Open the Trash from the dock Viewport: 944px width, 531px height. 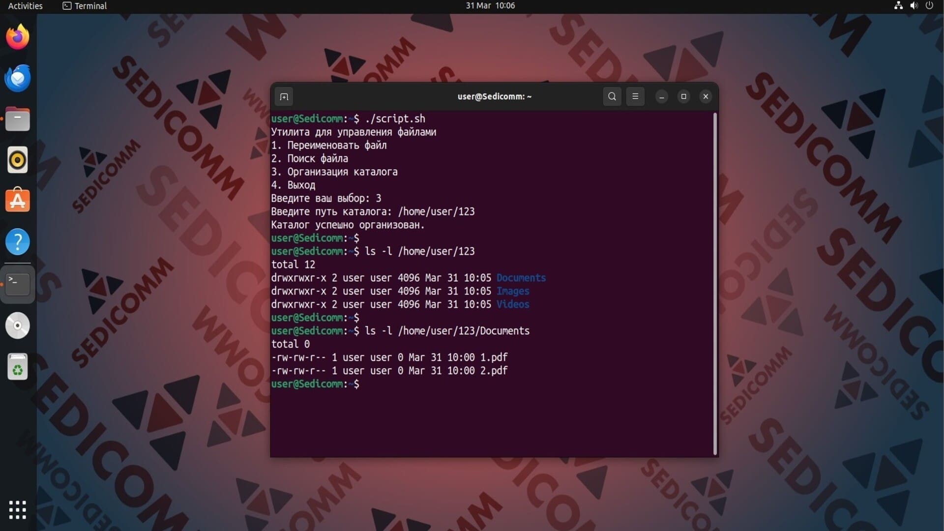(18, 367)
